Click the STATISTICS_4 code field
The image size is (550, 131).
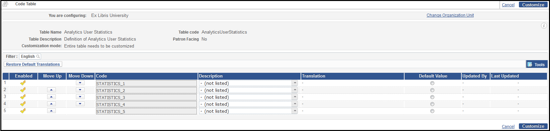point(146,104)
